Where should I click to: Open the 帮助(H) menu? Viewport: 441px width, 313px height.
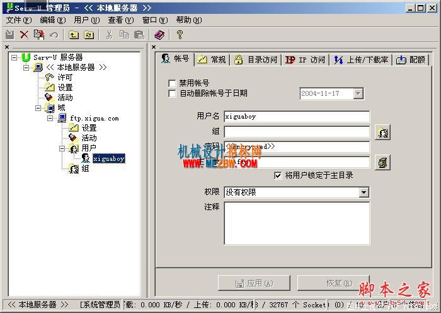pos(189,20)
